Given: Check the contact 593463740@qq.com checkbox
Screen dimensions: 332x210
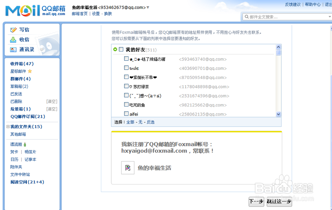Looking at the screenshot, I should click(126, 59).
